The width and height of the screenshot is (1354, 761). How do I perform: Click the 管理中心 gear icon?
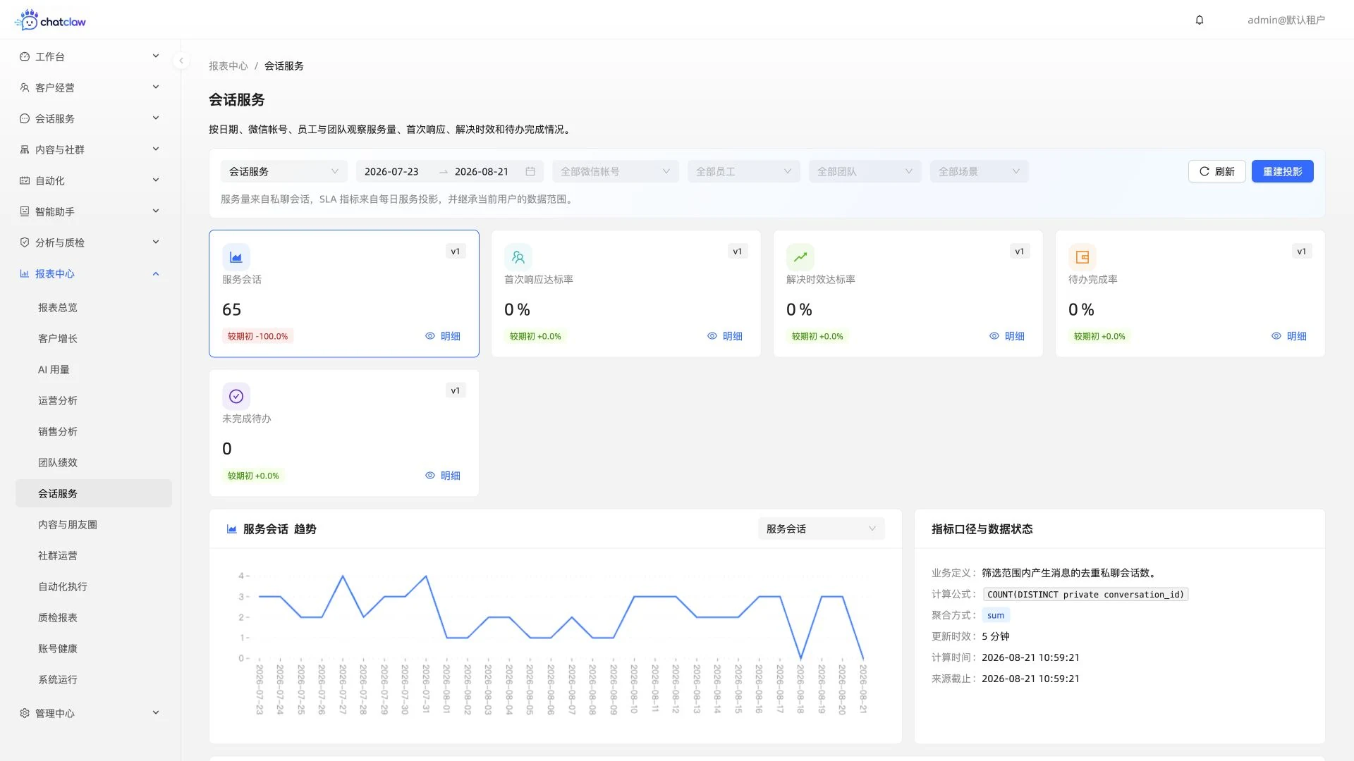pos(25,713)
